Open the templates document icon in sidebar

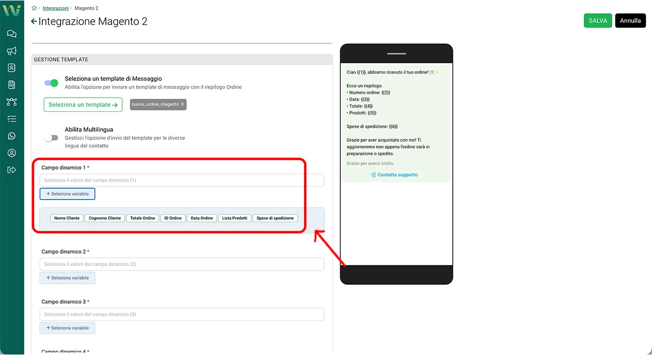[12, 85]
